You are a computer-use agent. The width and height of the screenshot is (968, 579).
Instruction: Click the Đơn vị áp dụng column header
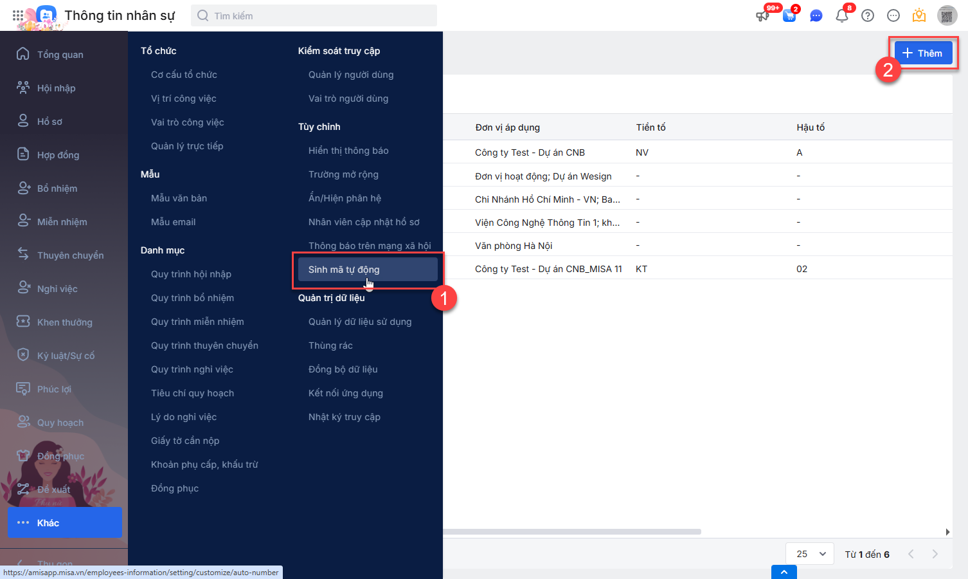point(508,127)
